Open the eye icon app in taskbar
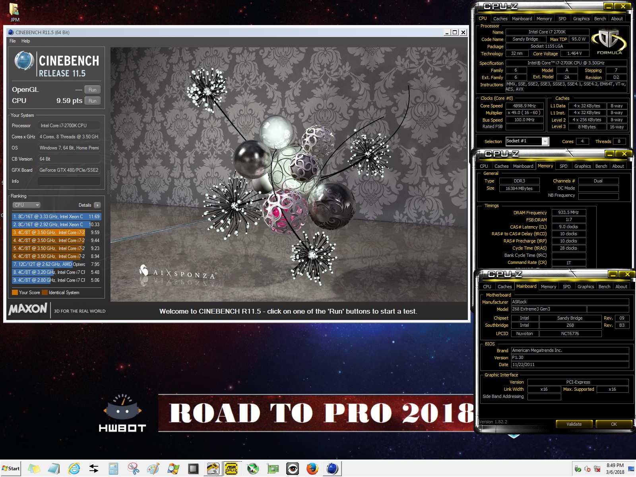636x477 pixels. (x=293, y=469)
